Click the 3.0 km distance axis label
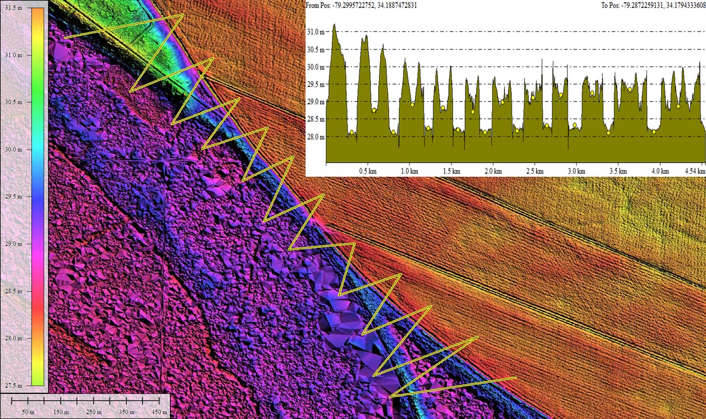 576,171
